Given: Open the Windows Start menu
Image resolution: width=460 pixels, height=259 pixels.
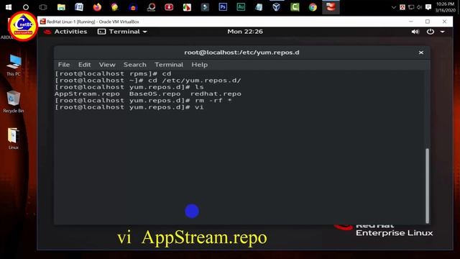Looking at the screenshot, I should (9, 7).
